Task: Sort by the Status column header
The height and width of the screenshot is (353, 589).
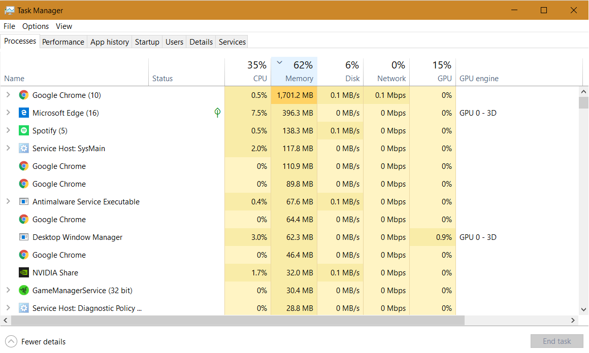Action: coord(187,72)
